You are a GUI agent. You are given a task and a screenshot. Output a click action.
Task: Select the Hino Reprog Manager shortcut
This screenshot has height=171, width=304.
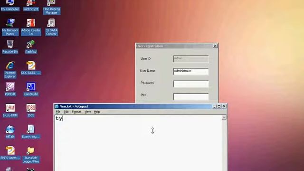pos(51,7)
